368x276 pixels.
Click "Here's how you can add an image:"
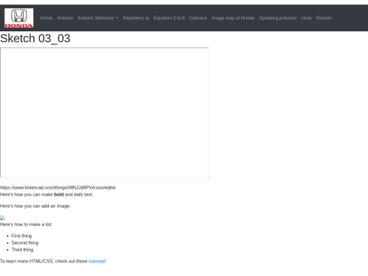[x=35, y=206]
